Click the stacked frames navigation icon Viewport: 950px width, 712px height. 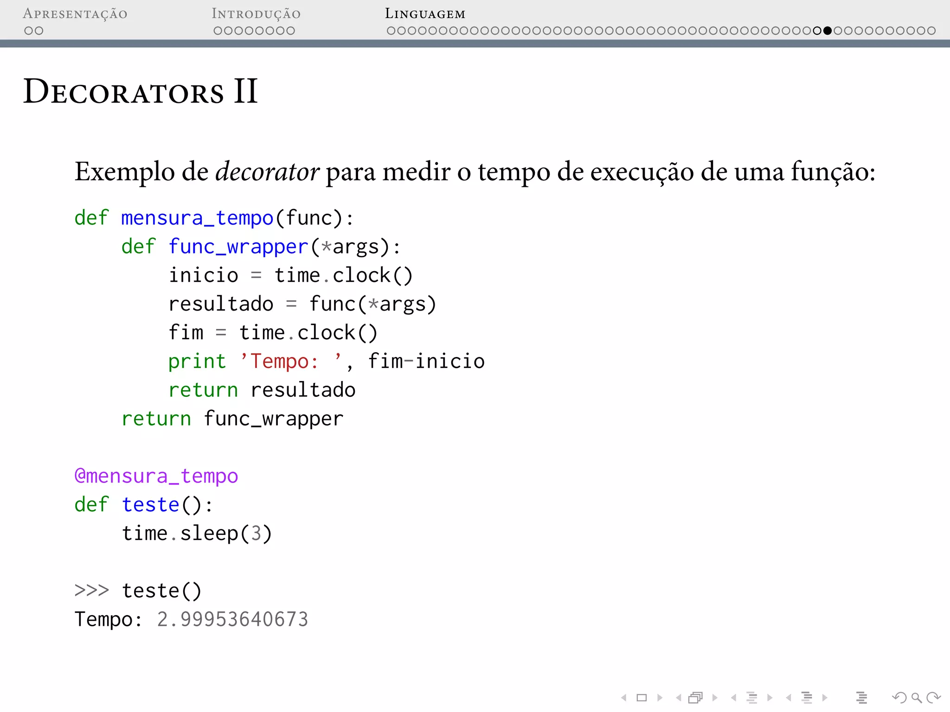pos(696,698)
